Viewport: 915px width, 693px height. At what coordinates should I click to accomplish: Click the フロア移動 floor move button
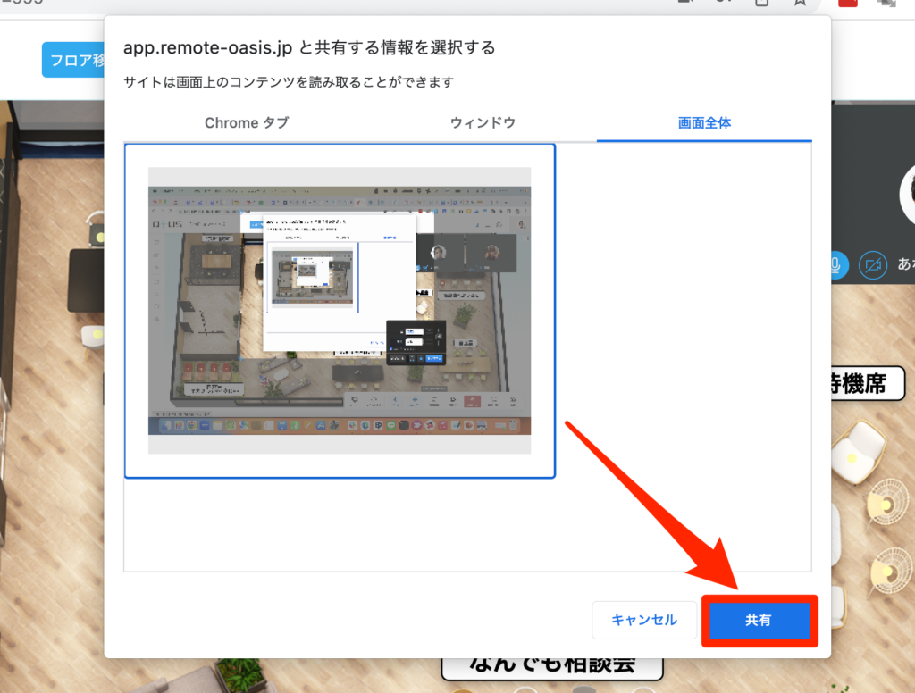tap(73, 60)
